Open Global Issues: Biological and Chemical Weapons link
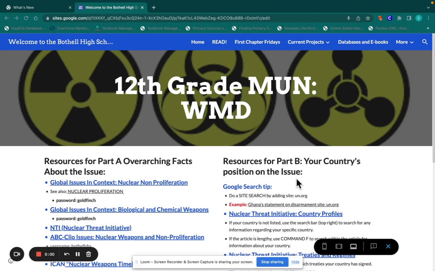Screen dimensions: 435x271 point(129,209)
